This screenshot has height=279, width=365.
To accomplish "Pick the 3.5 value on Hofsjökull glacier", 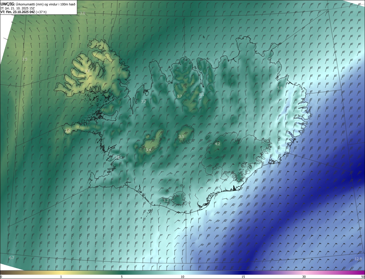I will point(181,136).
